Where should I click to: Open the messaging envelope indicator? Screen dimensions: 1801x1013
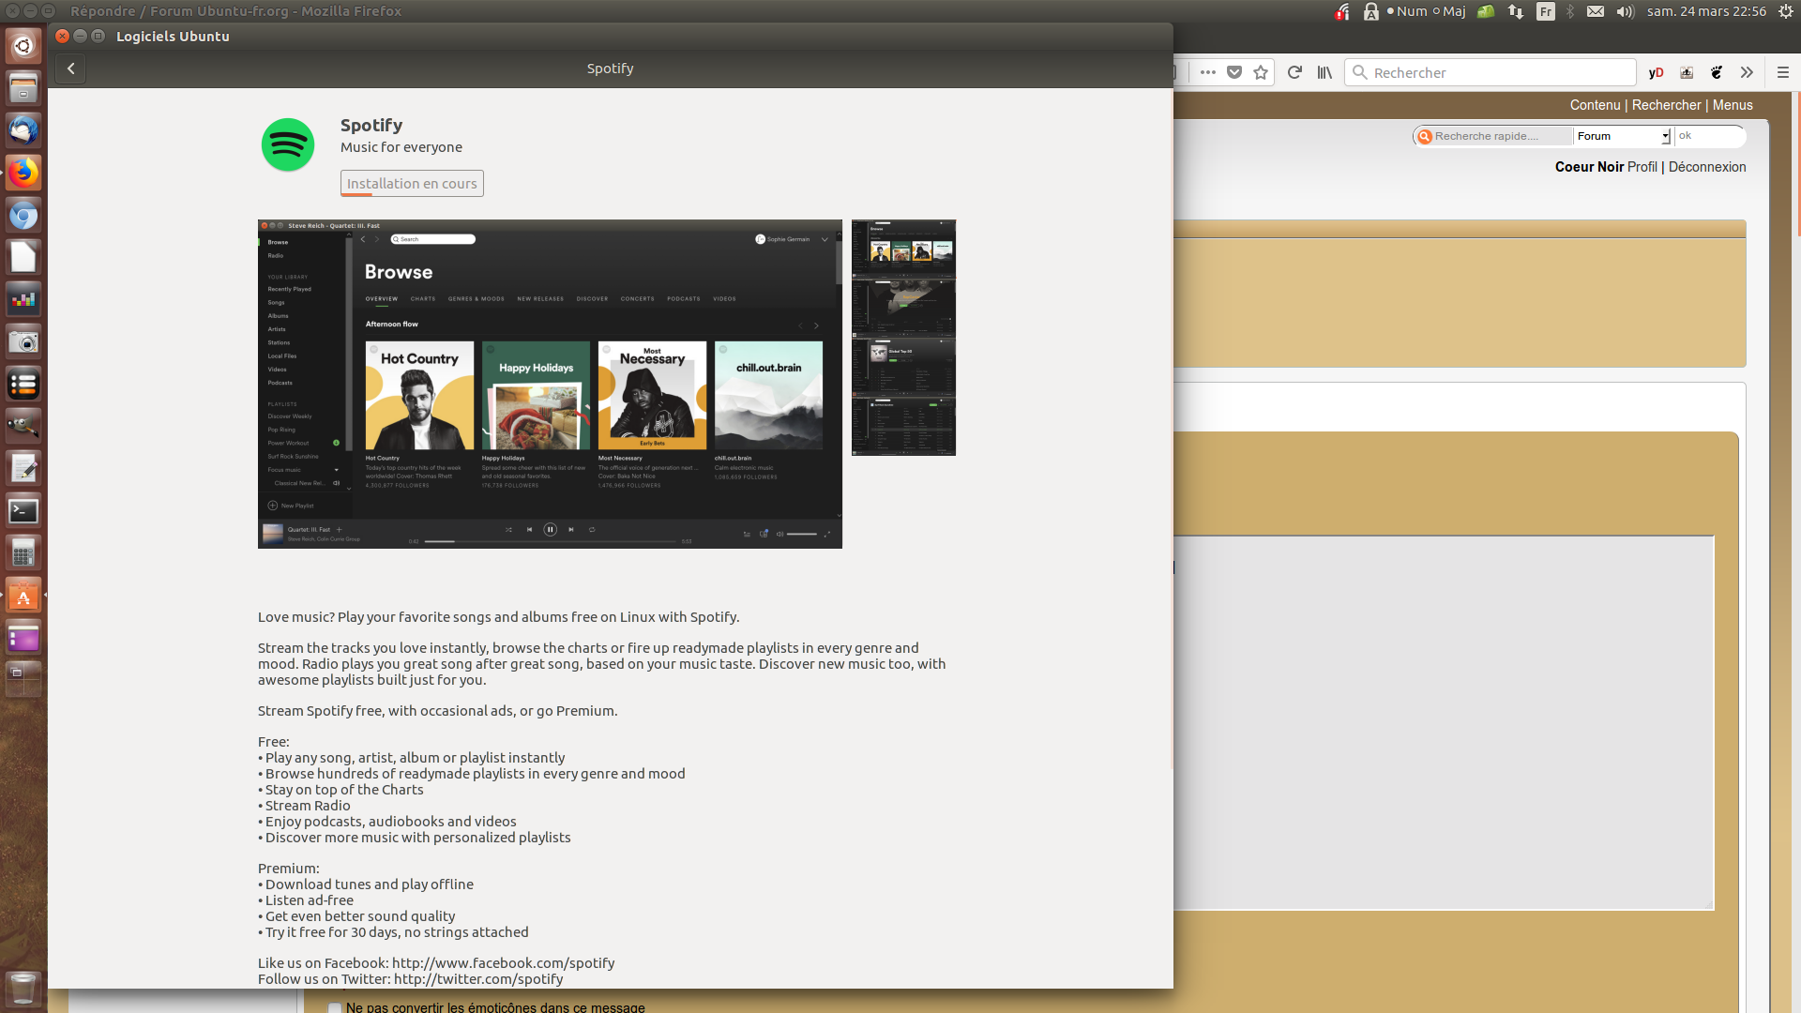click(1596, 11)
